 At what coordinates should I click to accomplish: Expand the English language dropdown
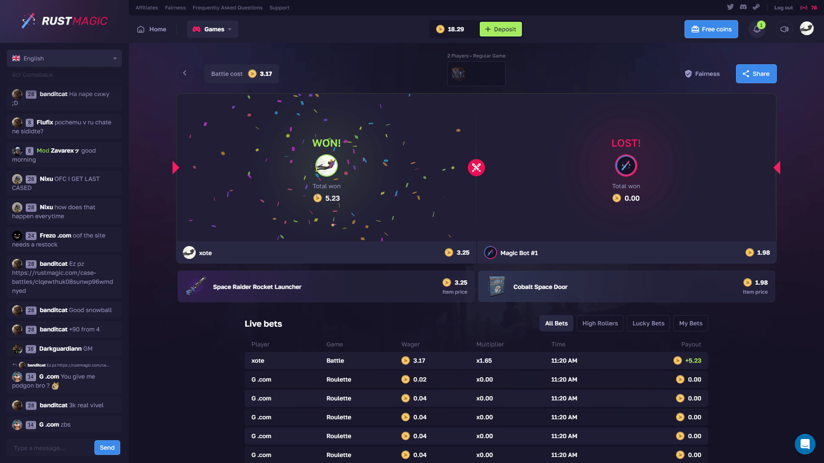[x=64, y=58]
